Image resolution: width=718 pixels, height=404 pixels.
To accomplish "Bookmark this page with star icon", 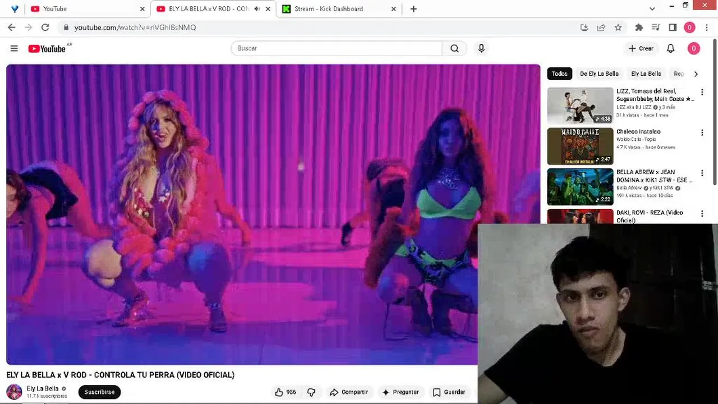I will pos(618,27).
